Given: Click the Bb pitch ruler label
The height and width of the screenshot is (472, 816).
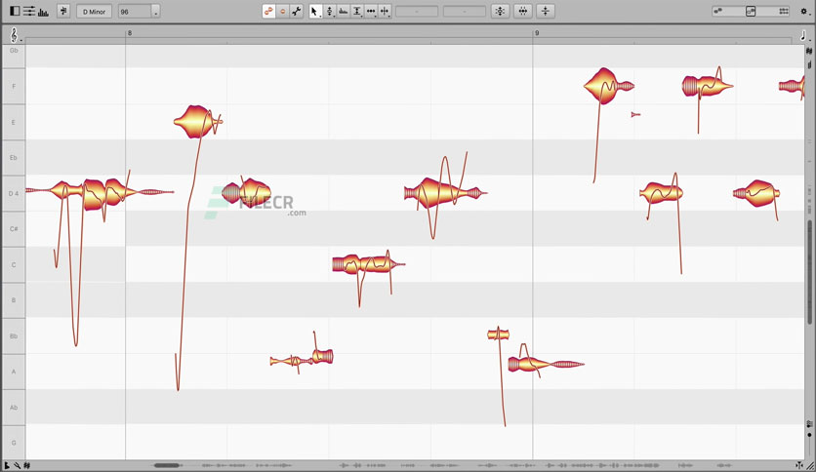Looking at the screenshot, I should [x=14, y=335].
